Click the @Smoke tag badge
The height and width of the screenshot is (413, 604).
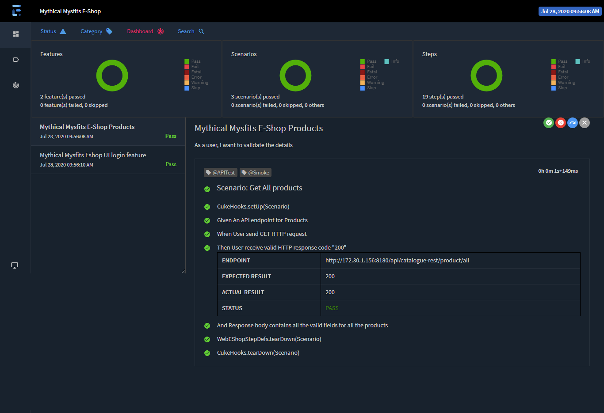(256, 173)
